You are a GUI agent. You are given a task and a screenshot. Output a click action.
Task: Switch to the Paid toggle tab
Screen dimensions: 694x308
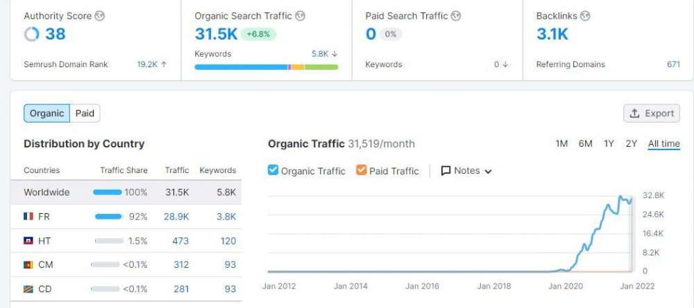(85, 114)
